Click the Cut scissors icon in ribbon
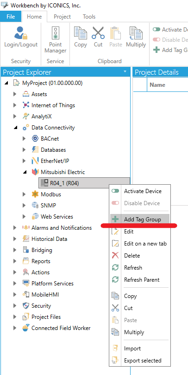The width and height of the screenshot is (188, 375). pos(98,33)
